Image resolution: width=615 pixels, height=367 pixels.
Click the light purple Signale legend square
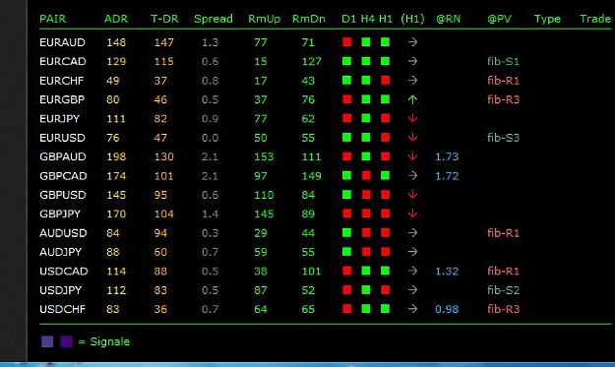47,341
